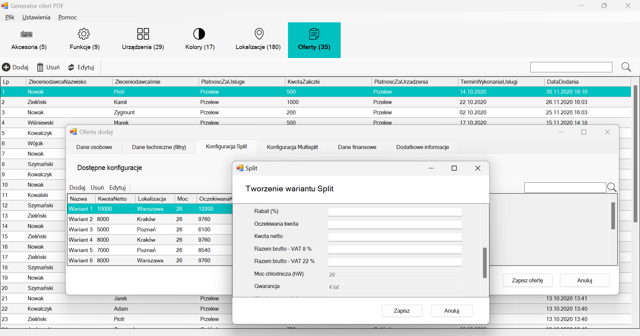Open the Plik menu
This screenshot has height=336, width=640.
tap(10, 17)
